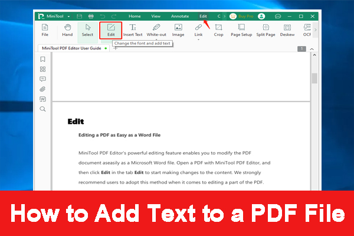Image resolution: width=354 pixels, height=236 pixels.
Task: Select the Crop tool
Action: [x=218, y=30]
